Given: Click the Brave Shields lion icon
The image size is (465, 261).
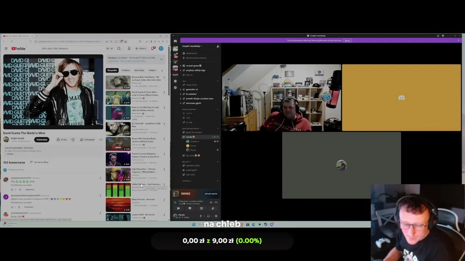Looking at the screenshot, I should click(x=121, y=41).
